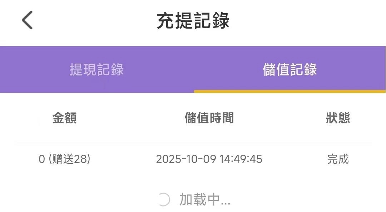Click the 完成 status label
Screen dimensions: 386x212
coord(338,159)
